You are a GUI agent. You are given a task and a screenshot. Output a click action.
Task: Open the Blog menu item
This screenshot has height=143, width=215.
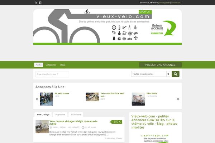pyautogui.click(x=62, y=65)
